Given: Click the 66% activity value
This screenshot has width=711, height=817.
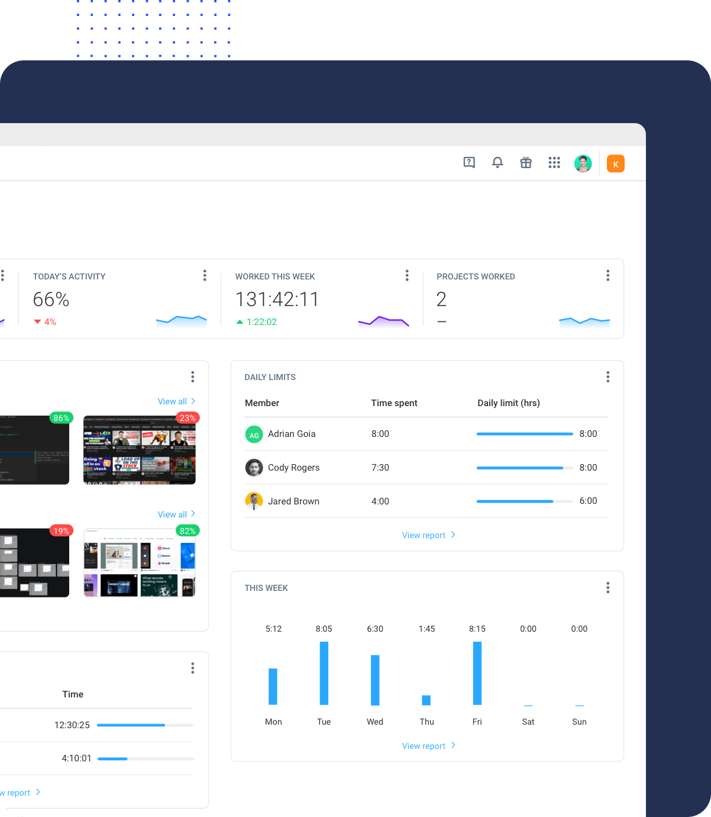Looking at the screenshot, I should (51, 300).
